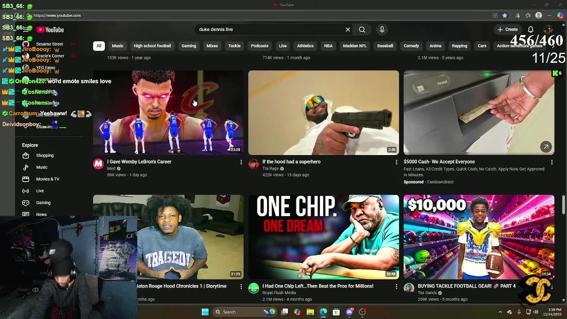This screenshot has width=567, height=319.
Task: Open 'If the hood had a superhero' title
Action: tap(291, 162)
